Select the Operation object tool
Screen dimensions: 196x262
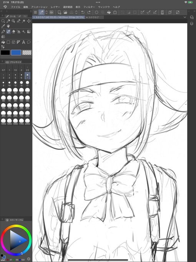13,21
